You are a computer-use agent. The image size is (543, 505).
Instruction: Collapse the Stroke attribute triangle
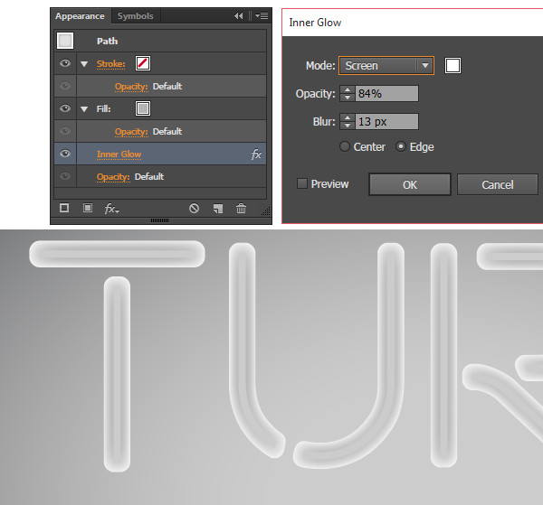84,64
